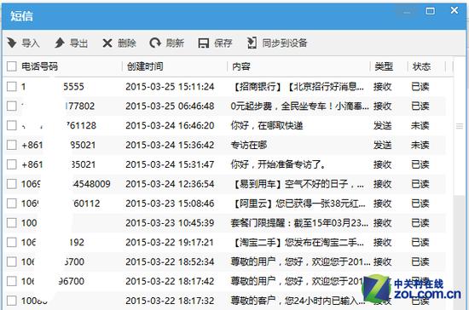
Task: Check the row dated 2015-03-24 15:36:42
Action: point(12,145)
